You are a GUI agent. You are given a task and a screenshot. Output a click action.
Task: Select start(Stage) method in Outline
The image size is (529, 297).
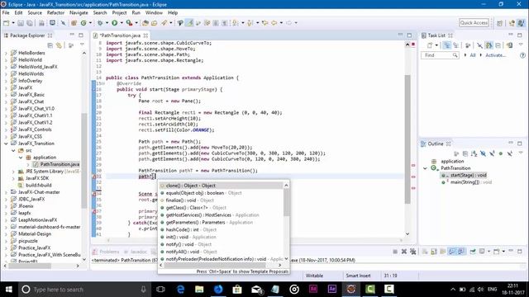tap(465, 175)
